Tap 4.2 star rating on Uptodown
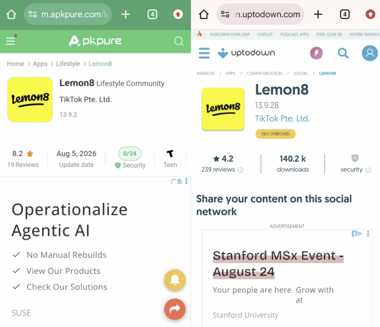This screenshot has width=380, height=327. coord(223,159)
